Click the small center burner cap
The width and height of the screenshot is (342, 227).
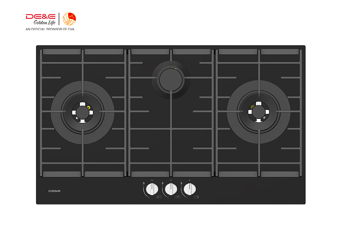[171, 80]
